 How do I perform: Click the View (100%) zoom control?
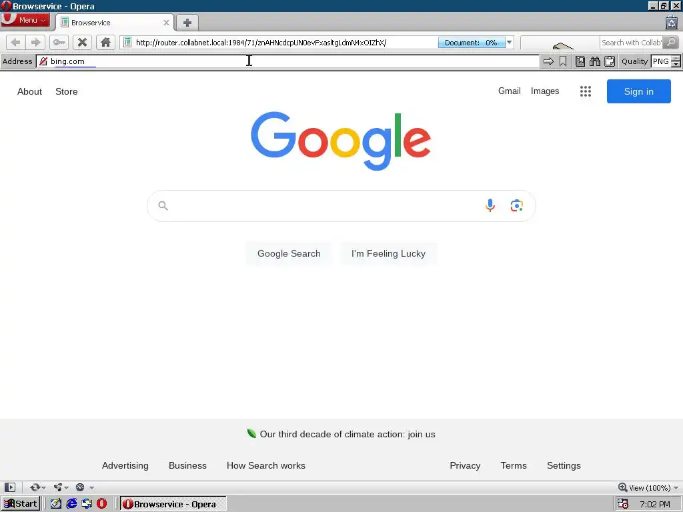tap(644, 487)
